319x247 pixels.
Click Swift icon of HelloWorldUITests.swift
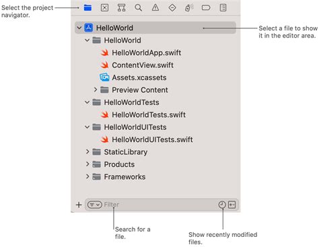104,139
